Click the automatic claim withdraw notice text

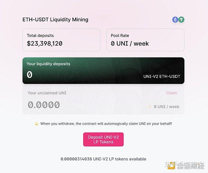106,124
